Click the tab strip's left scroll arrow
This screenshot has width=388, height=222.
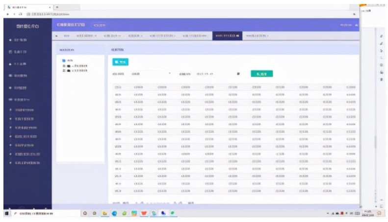click(x=56, y=36)
